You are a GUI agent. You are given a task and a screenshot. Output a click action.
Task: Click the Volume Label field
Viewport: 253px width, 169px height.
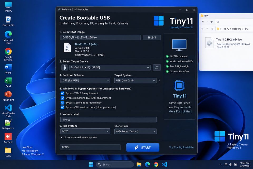click(x=108, y=120)
